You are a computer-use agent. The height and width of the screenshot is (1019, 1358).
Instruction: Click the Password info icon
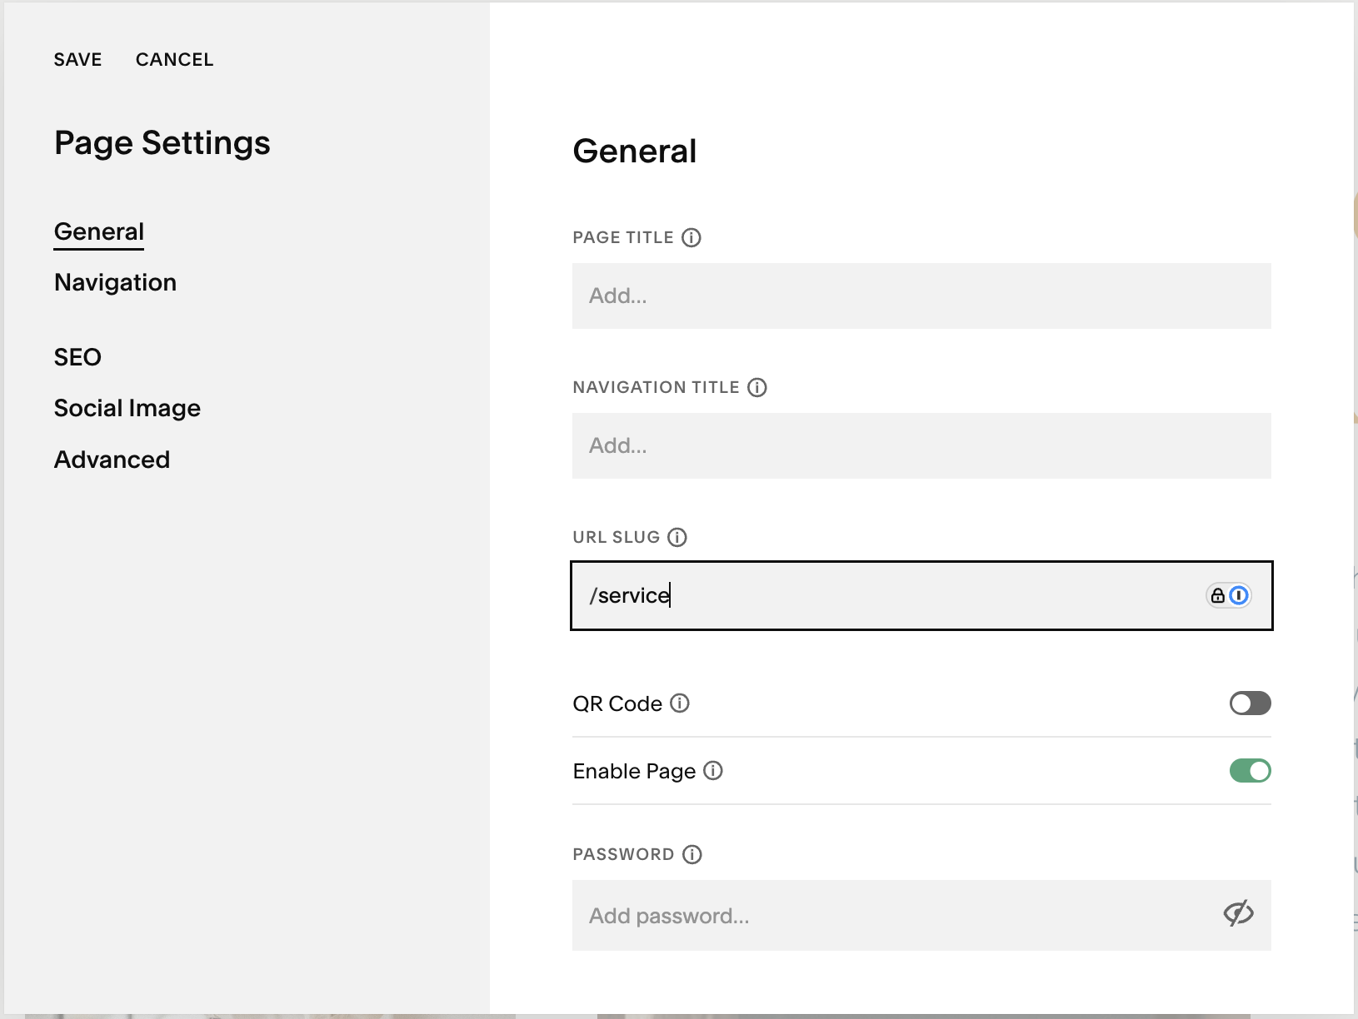(x=692, y=855)
